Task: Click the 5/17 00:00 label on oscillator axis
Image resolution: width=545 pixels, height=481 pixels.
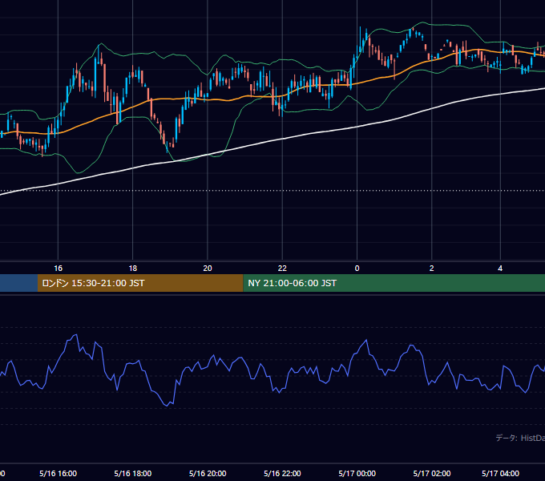Action: (357, 473)
